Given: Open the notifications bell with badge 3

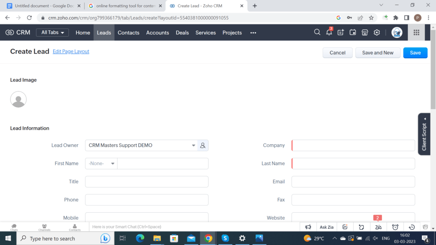Looking at the screenshot, I should (x=329, y=32).
